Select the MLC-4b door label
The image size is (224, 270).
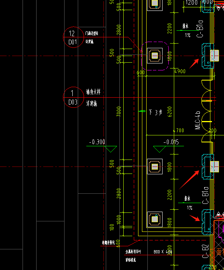(x=198, y=120)
